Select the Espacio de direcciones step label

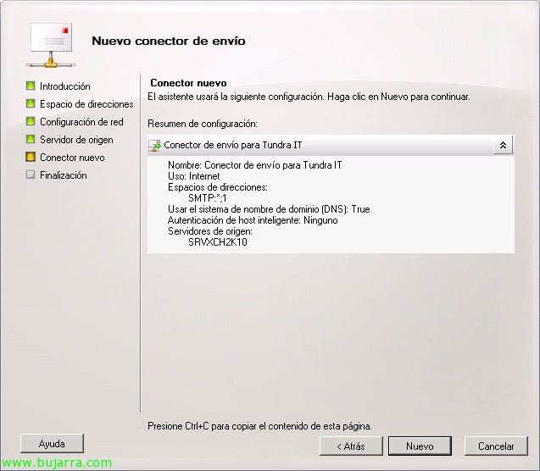pos(86,104)
